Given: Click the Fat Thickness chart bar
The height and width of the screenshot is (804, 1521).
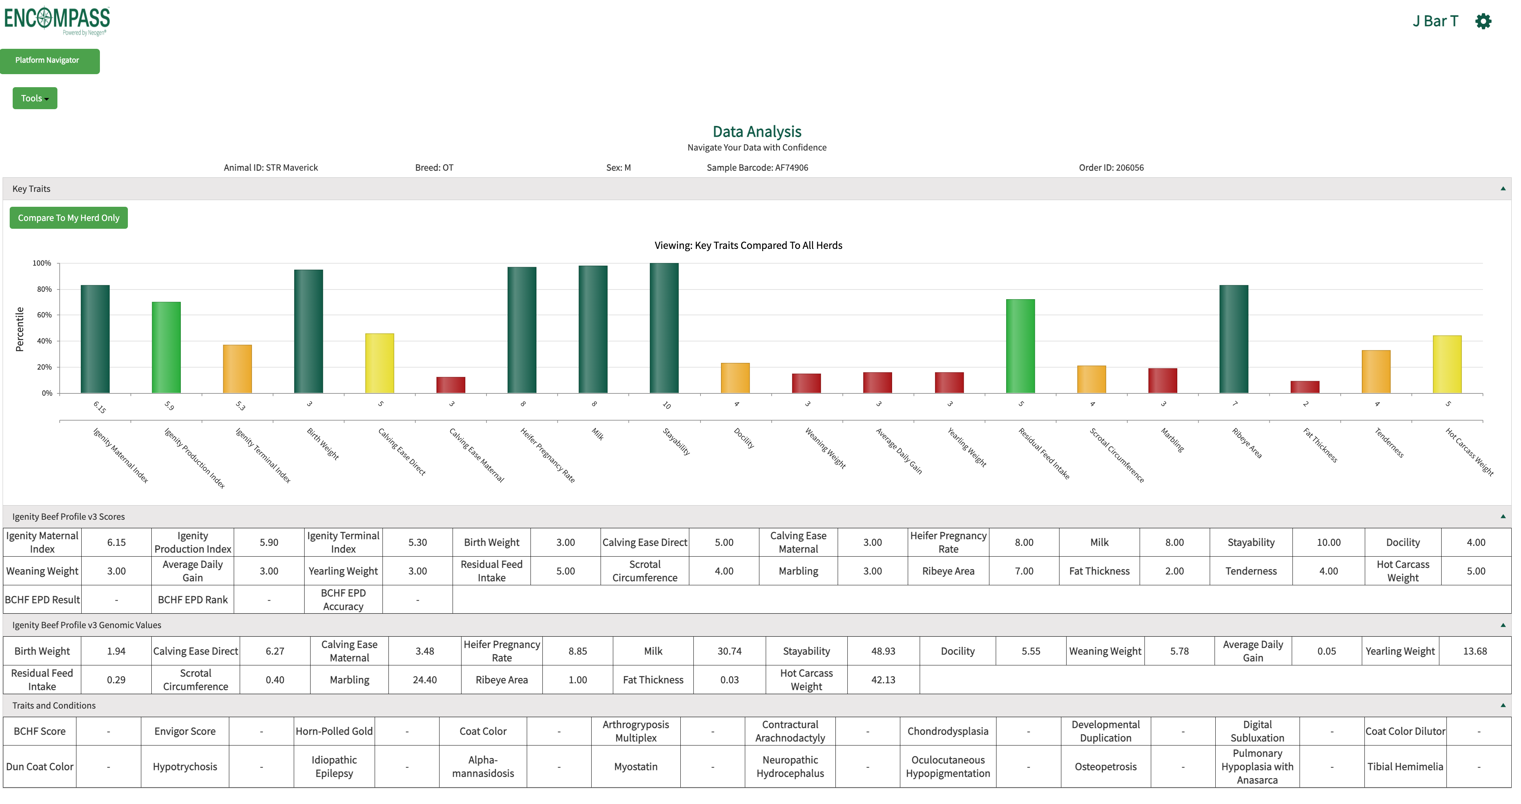Looking at the screenshot, I should tap(1305, 387).
